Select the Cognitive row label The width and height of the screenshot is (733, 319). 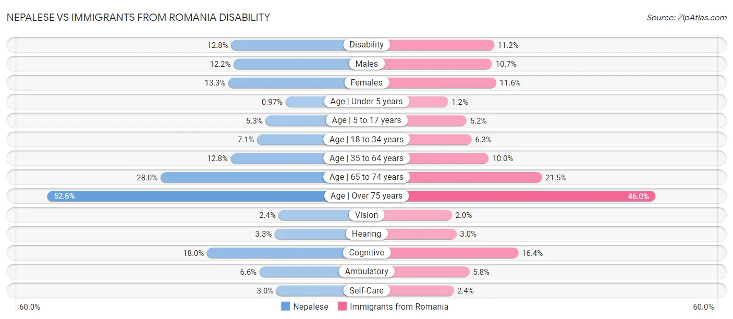click(366, 253)
